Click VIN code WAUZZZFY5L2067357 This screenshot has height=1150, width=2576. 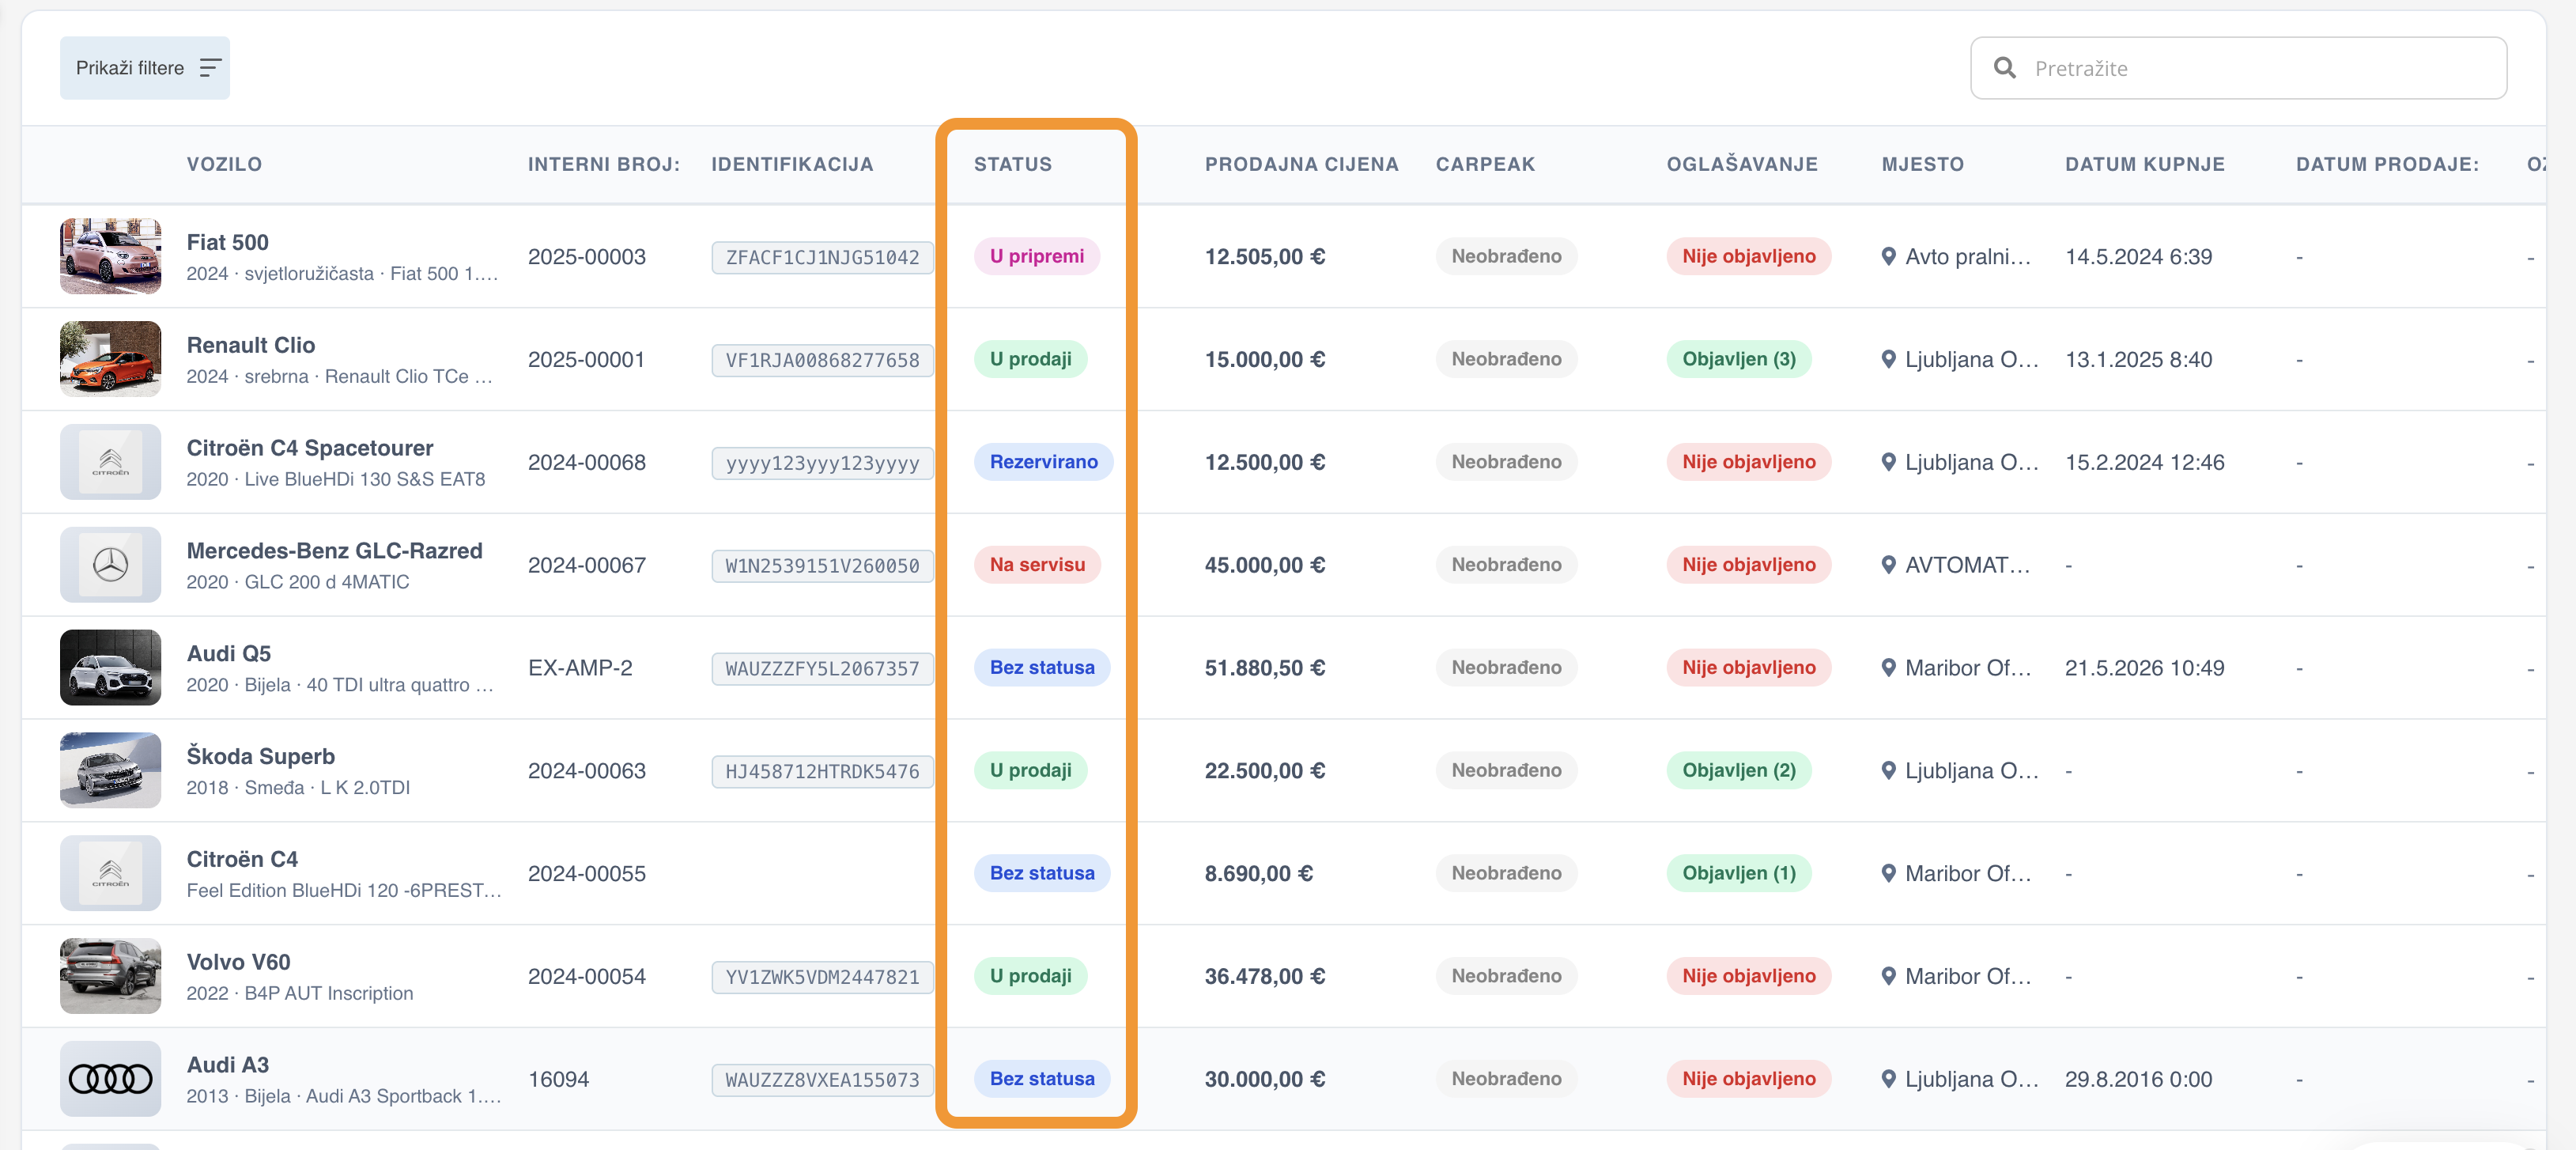(x=822, y=669)
